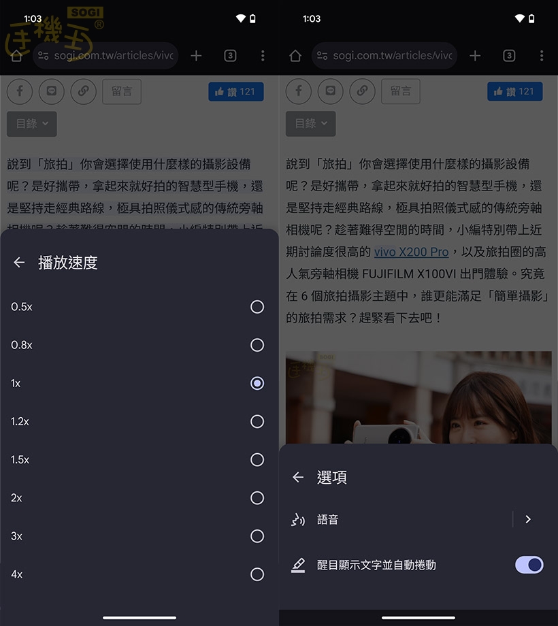Viewport: 558px width, 626px height.
Task: Open the 目錄 dropdown
Action: pyautogui.click(x=31, y=124)
